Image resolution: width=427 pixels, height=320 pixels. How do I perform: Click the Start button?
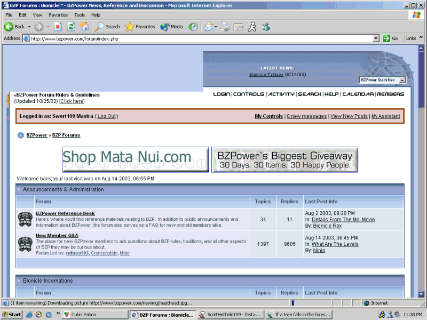coord(11,315)
